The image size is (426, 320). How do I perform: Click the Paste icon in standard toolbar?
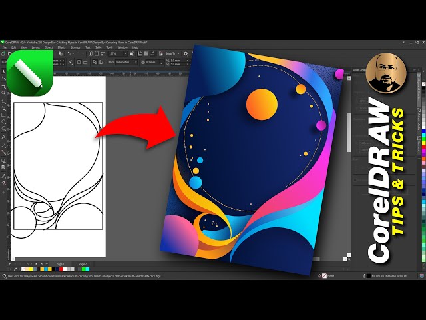61,53
